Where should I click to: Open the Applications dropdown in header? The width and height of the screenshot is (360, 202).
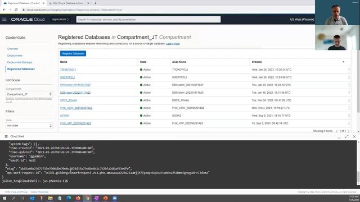60,20
